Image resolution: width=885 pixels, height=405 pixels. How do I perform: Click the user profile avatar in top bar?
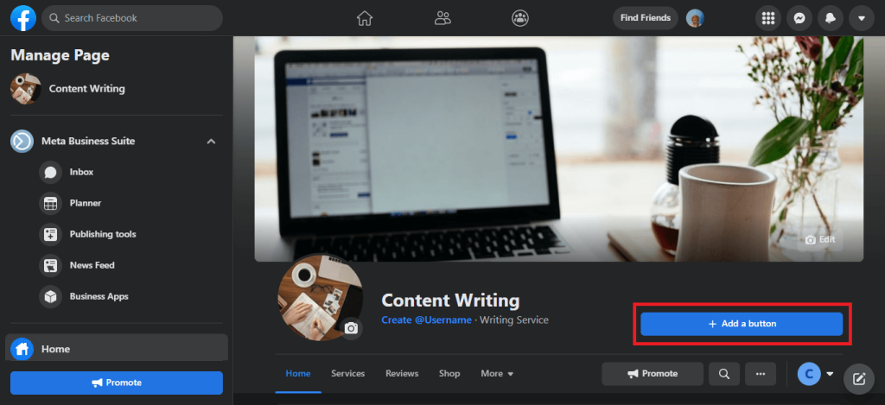click(x=695, y=18)
